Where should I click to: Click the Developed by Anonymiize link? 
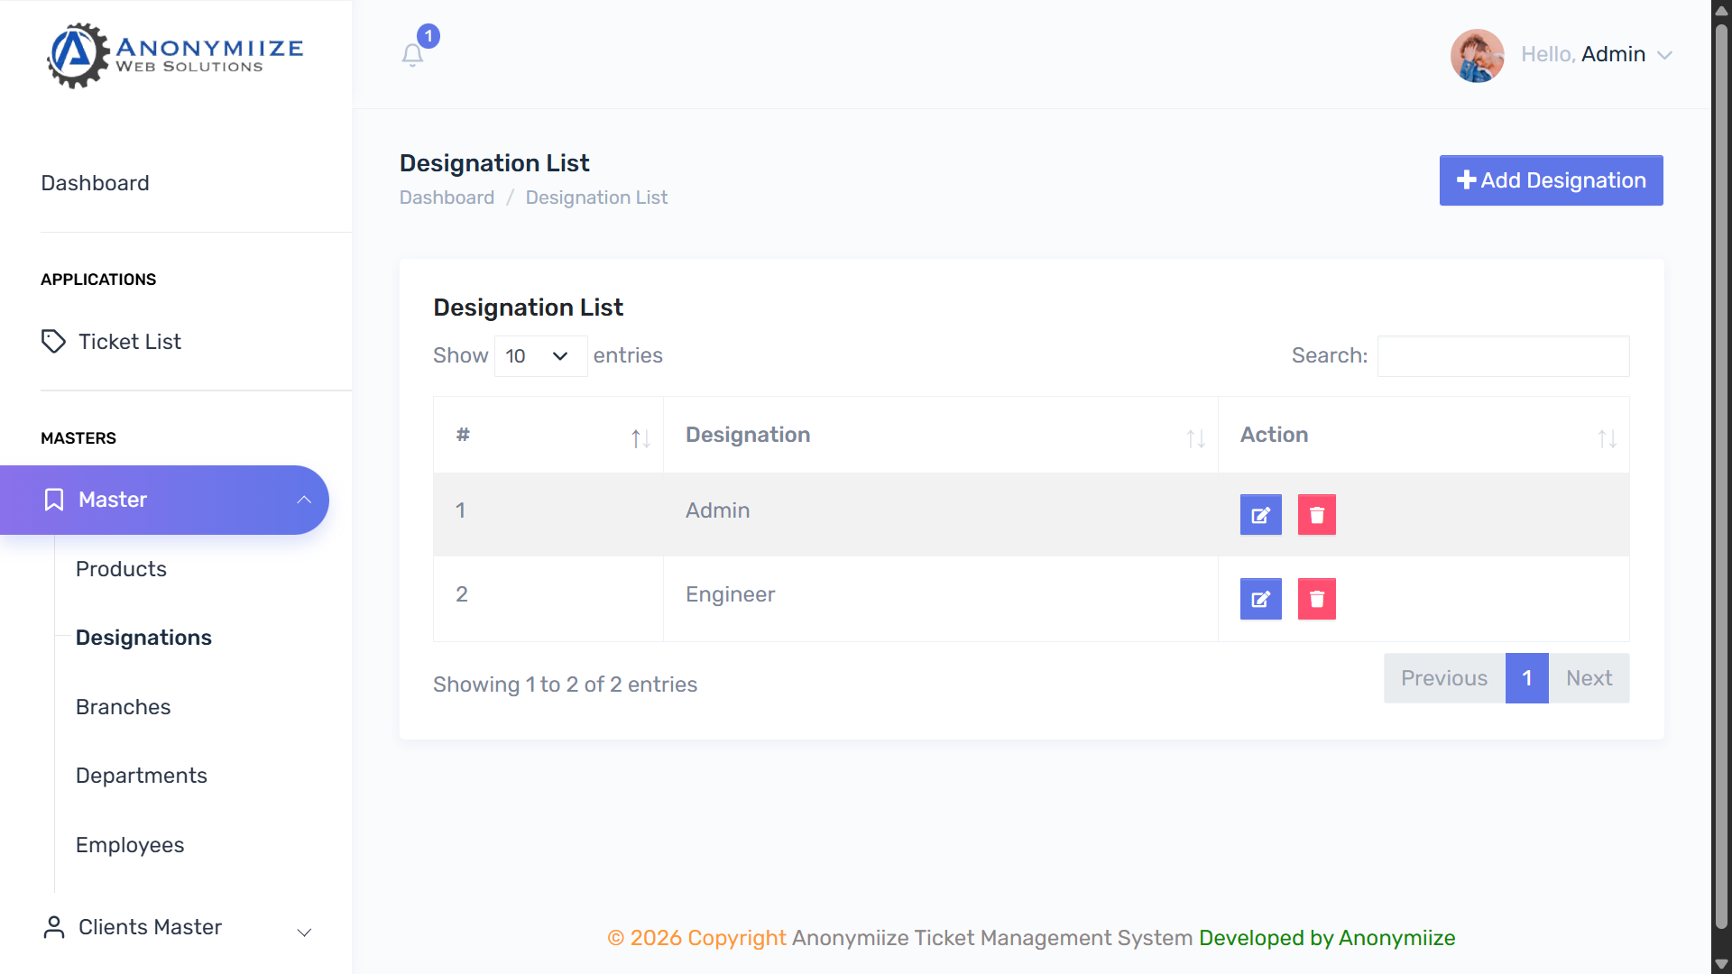[1326, 938]
